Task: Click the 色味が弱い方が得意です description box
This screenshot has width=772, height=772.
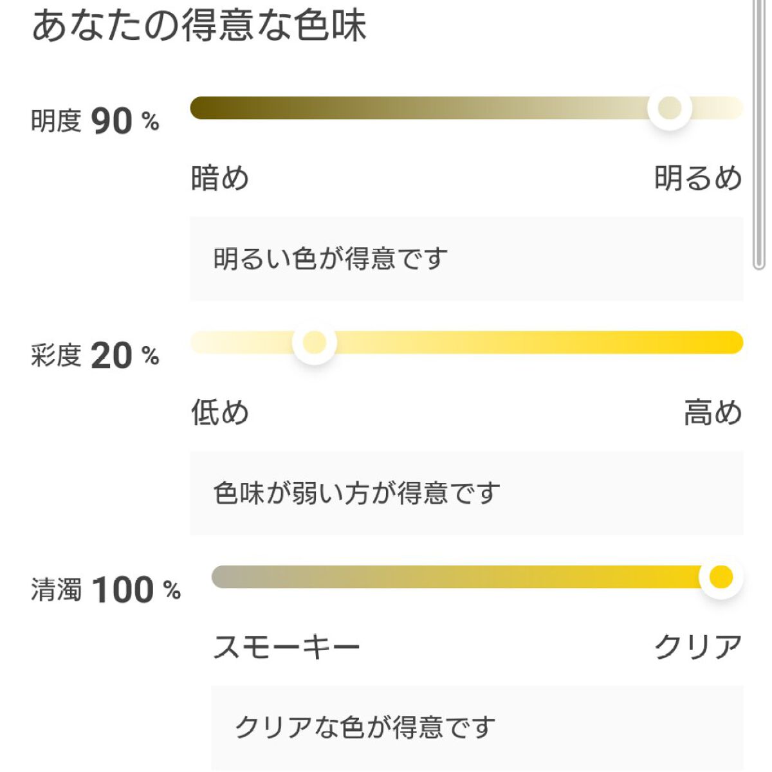Action: click(466, 493)
